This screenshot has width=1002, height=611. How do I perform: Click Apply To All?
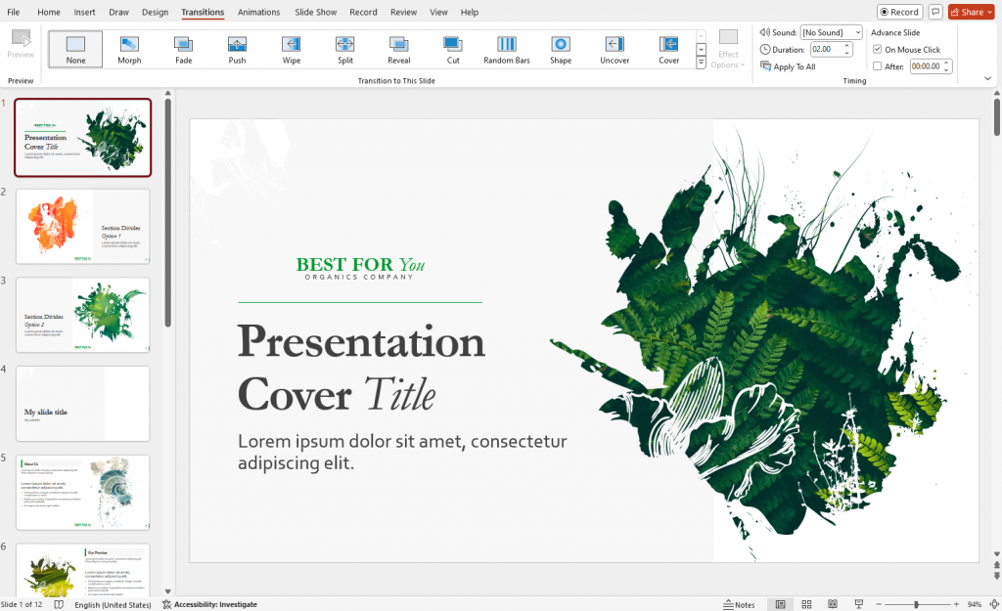(x=788, y=66)
